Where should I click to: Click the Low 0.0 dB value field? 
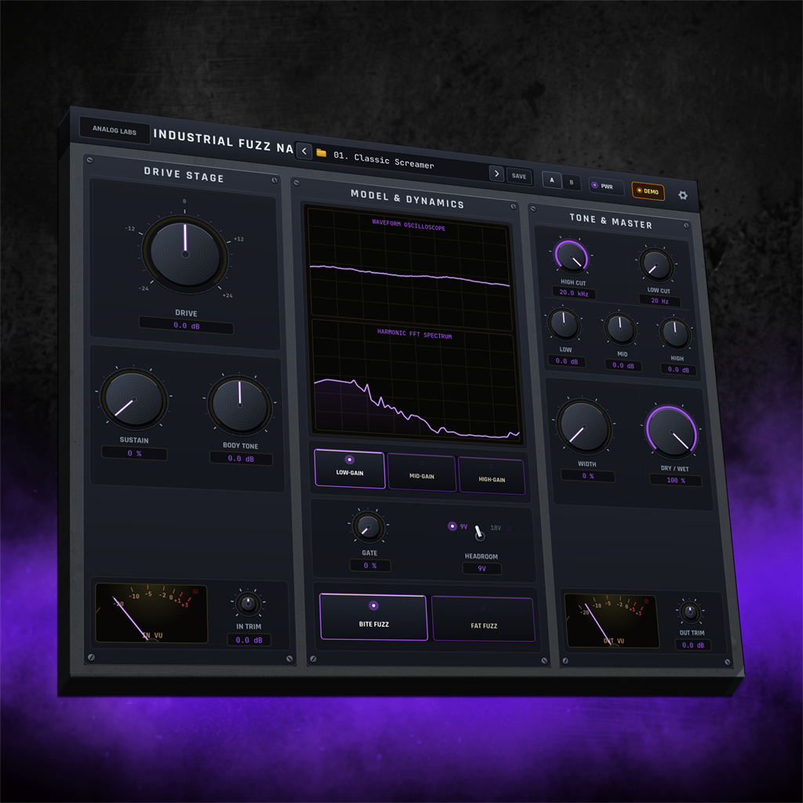click(x=566, y=361)
